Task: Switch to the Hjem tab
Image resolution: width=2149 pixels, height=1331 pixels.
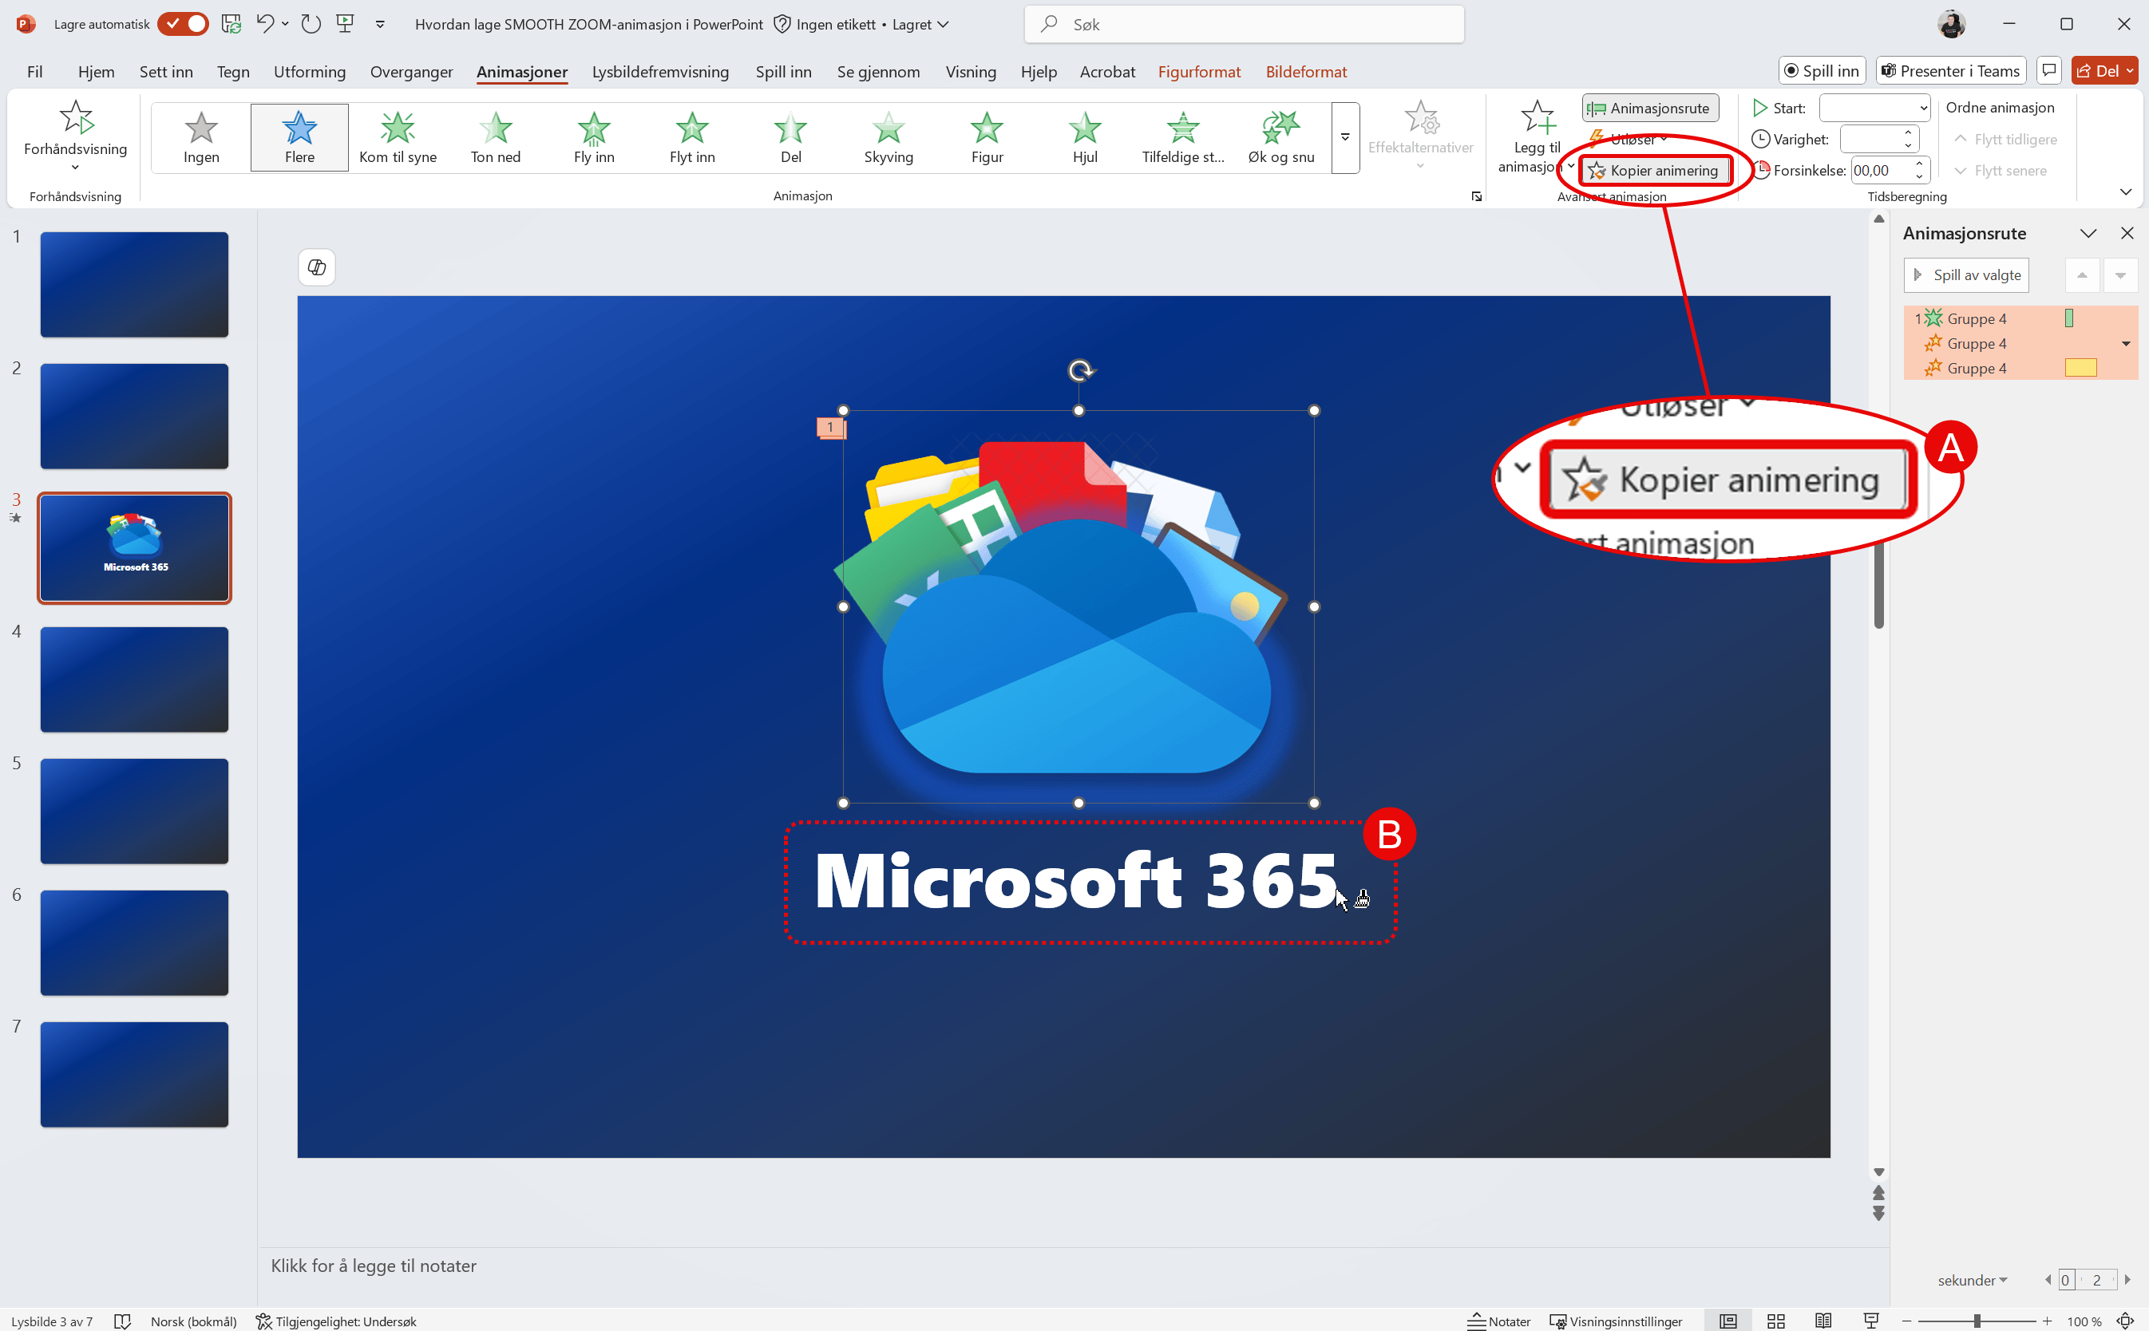Action: 96,72
